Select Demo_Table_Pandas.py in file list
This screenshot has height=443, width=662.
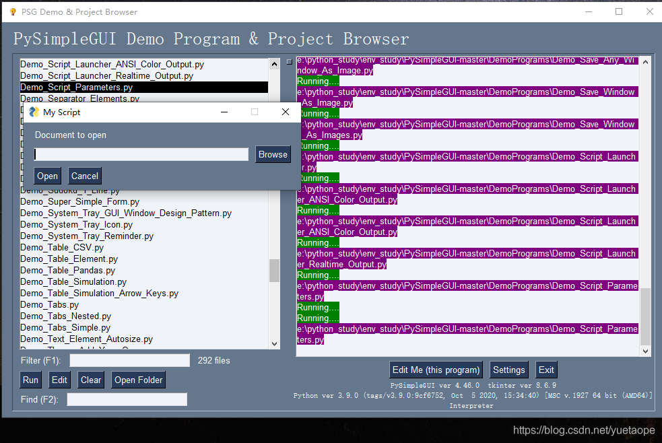pos(144,270)
